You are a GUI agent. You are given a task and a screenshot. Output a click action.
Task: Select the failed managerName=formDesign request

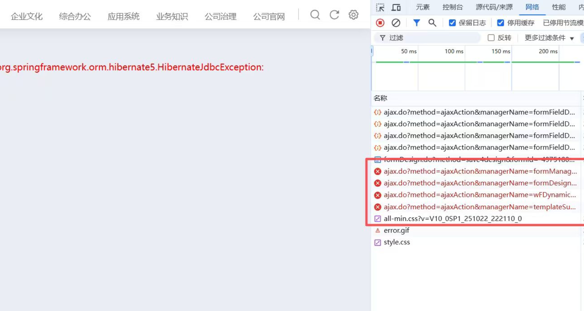pyautogui.click(x=476, y=183)
